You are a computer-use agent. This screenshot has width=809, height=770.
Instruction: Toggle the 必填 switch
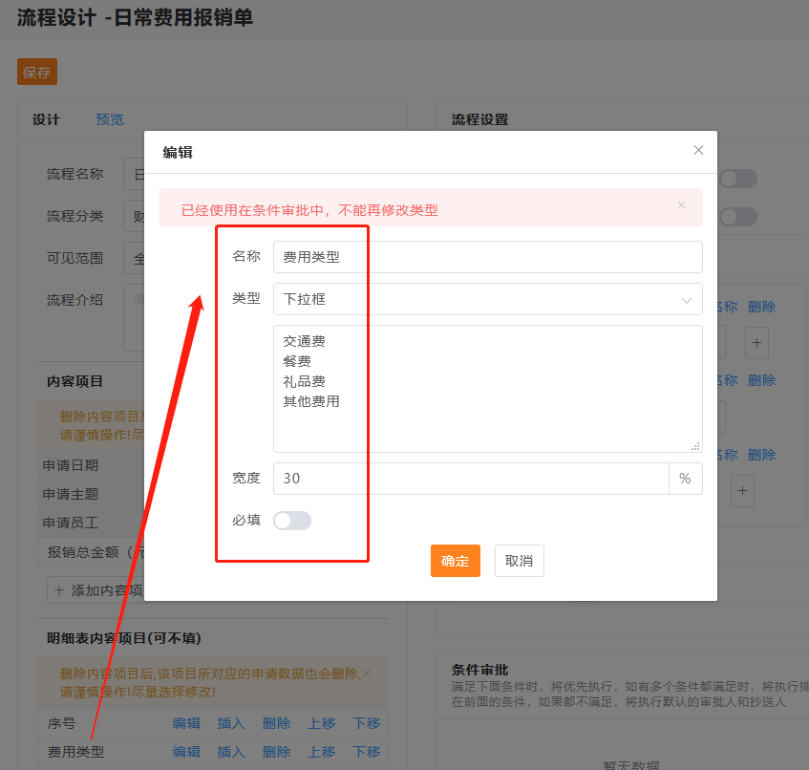coord(292,521)
